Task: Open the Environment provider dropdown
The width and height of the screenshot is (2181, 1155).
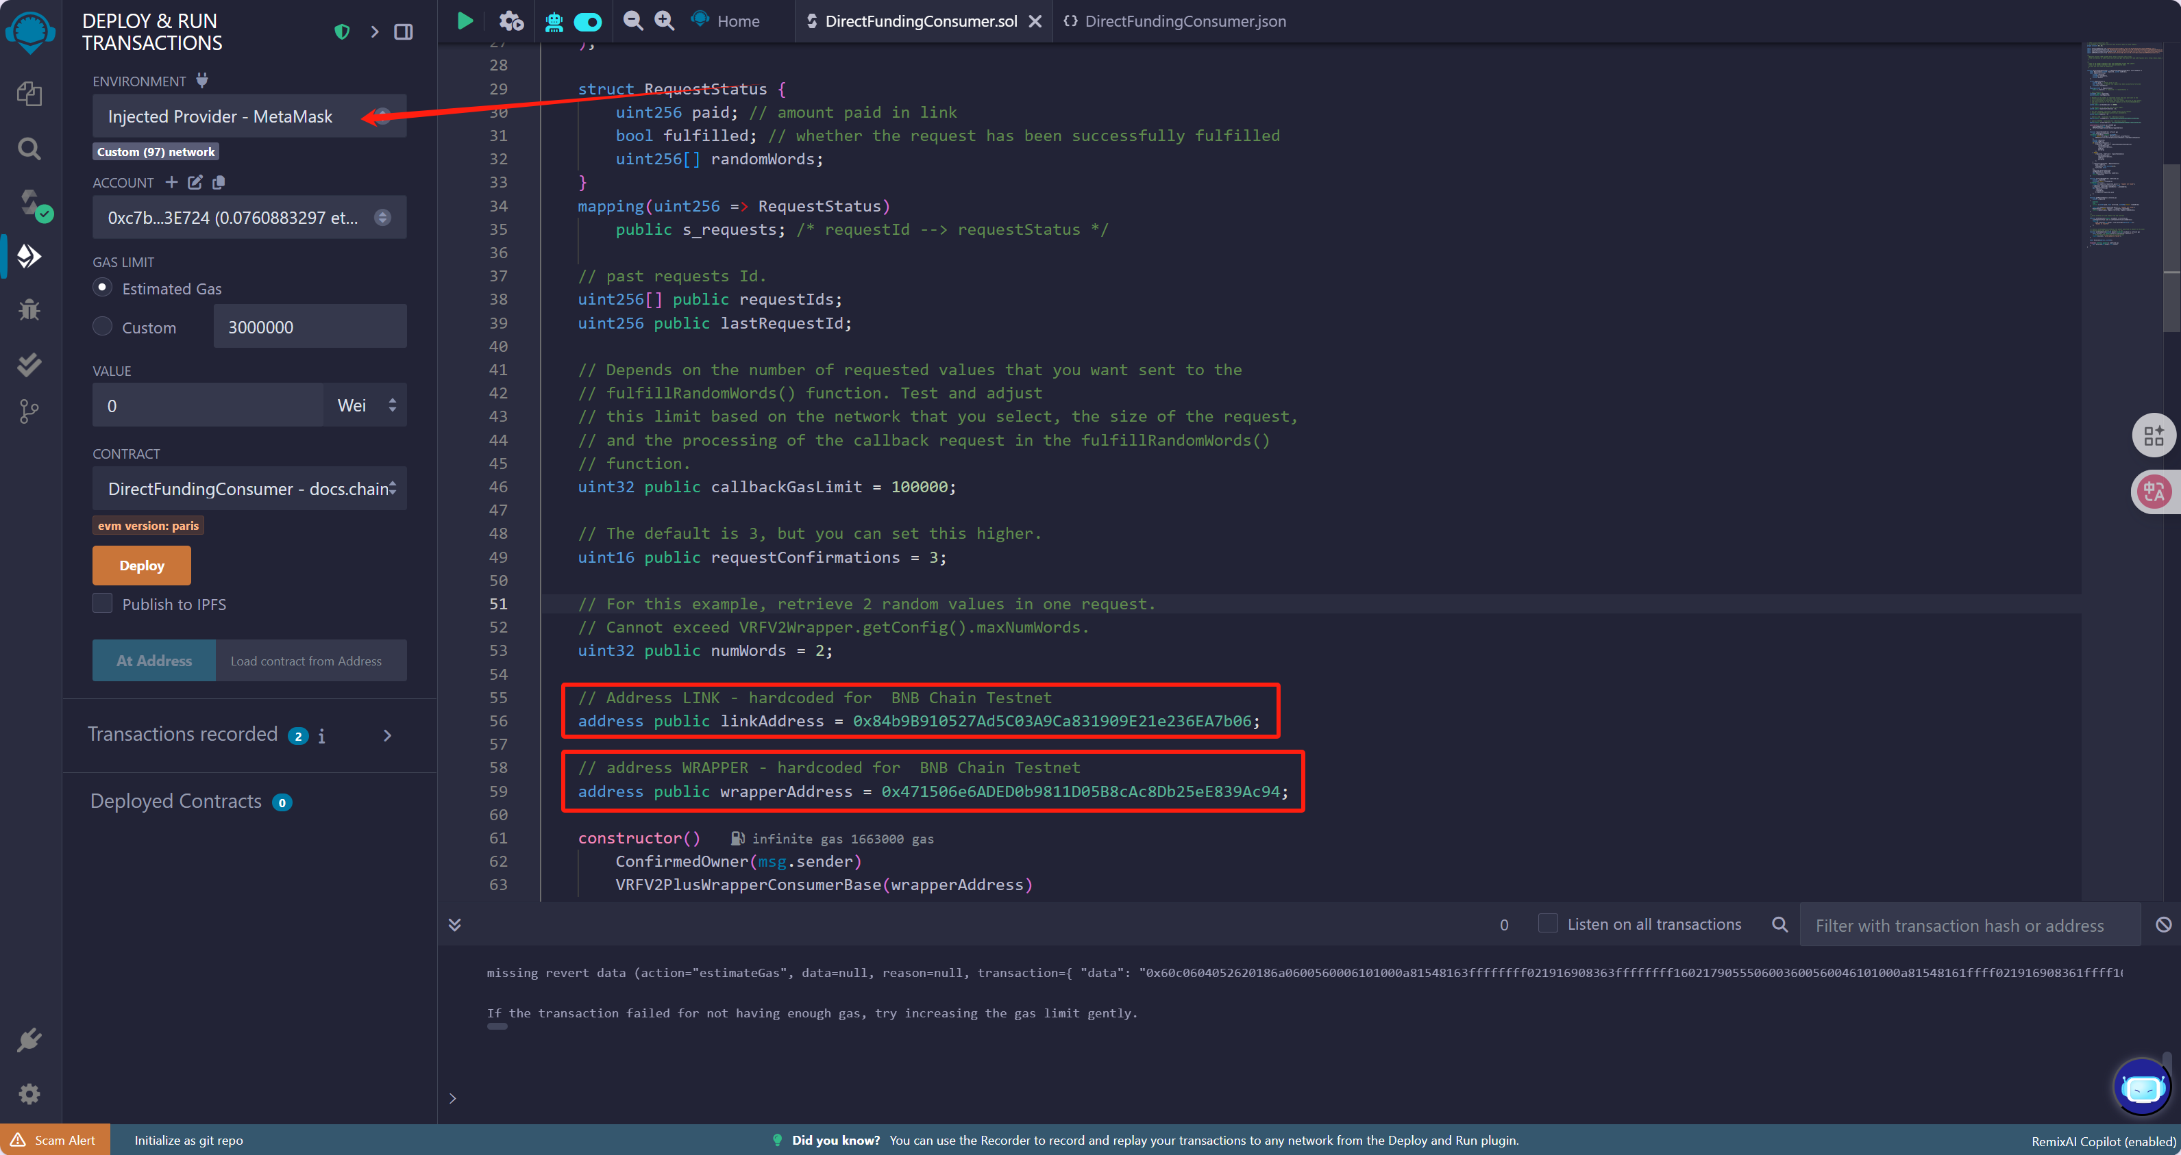Action: click(249, 116)
